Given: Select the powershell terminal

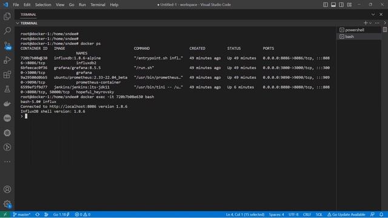Looking at the screenshot, I should point(358,30).
